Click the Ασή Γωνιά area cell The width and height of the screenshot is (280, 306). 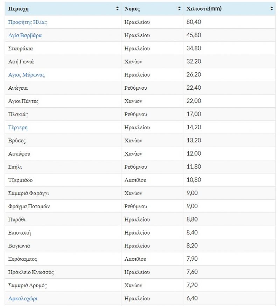tap(21, 62)
